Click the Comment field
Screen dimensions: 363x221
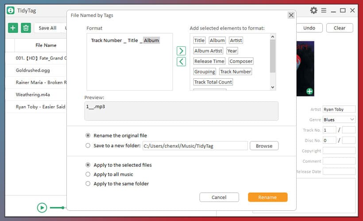coord(339,161)
